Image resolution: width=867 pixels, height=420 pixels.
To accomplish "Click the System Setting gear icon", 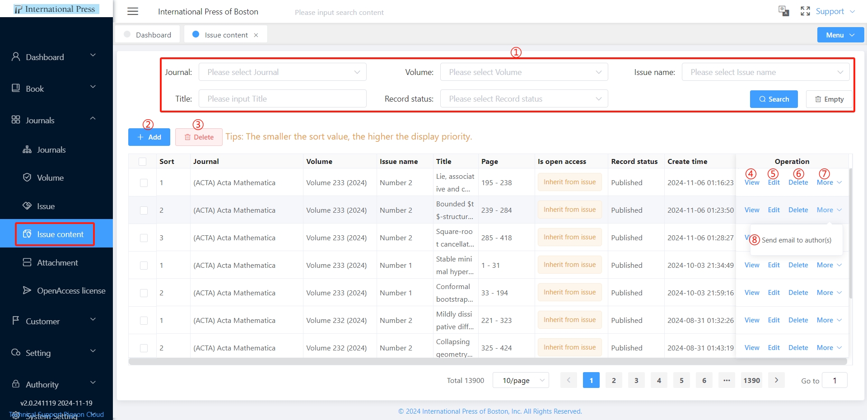I will pos(16,415).
